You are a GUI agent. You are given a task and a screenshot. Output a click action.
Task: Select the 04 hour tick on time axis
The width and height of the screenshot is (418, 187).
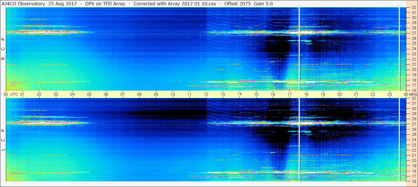click(73, 94)
